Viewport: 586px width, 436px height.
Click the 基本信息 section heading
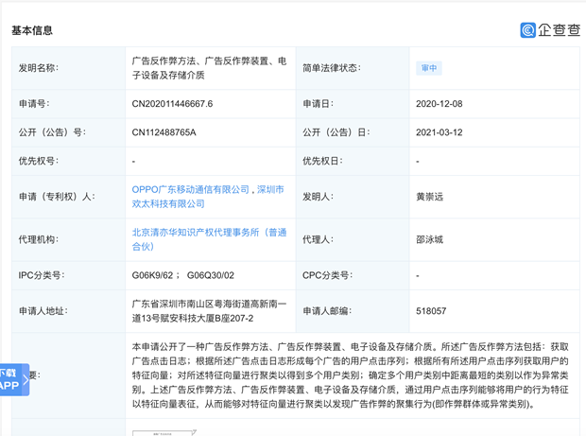[x=32, y=30]
